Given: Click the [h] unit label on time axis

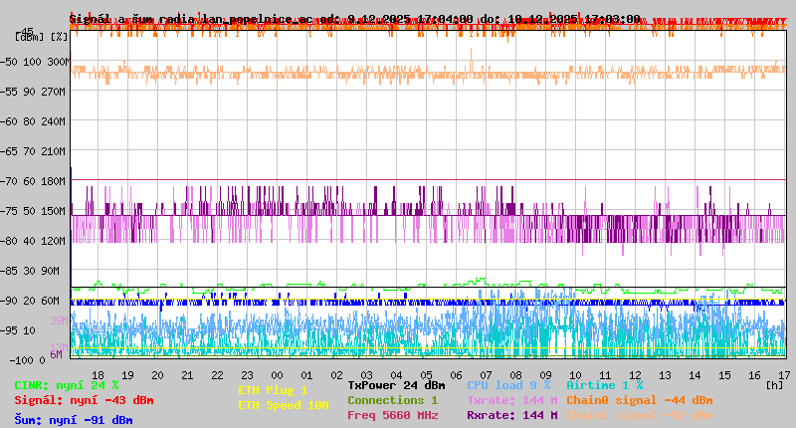Looking at the screenshot, I should tap(774, 384).
